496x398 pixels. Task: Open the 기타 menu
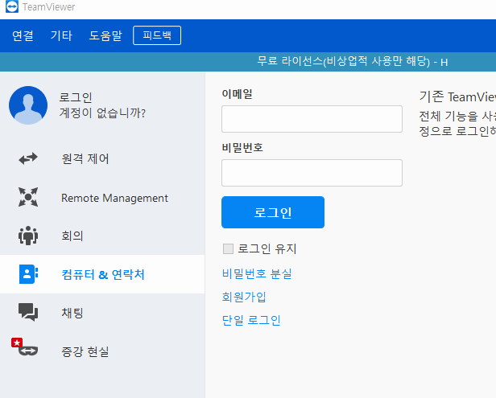coord(61,35)
